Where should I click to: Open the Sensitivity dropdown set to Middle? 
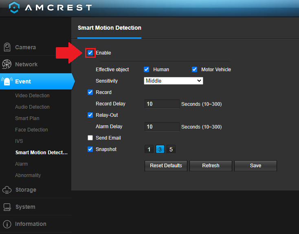point(174,81)
